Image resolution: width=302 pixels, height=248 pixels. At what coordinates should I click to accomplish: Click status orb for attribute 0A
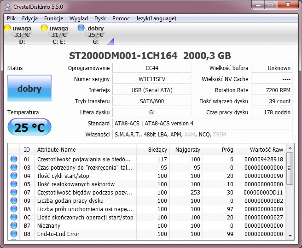pyautogui.click(x=14, y=209)
